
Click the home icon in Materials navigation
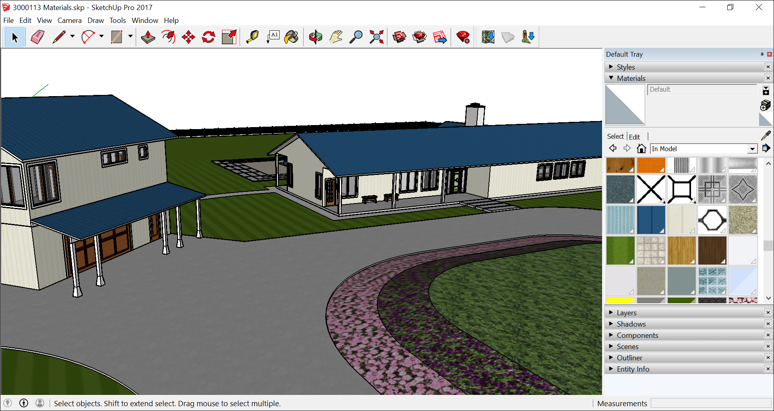pyautogui.click(x=641, y=148)
